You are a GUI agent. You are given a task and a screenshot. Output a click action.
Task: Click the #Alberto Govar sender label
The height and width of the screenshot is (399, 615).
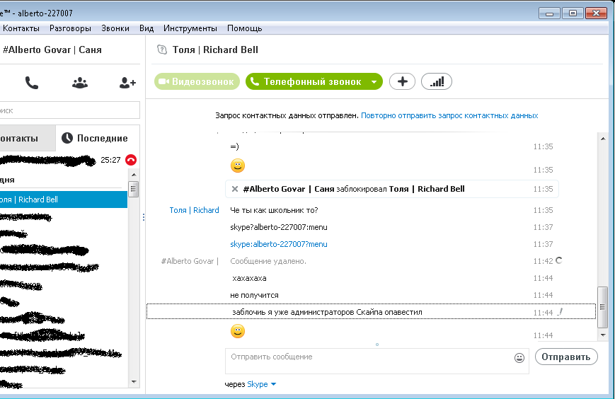pos(190,261)
